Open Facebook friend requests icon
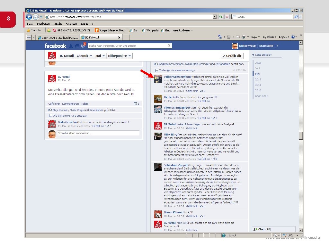 71,46
